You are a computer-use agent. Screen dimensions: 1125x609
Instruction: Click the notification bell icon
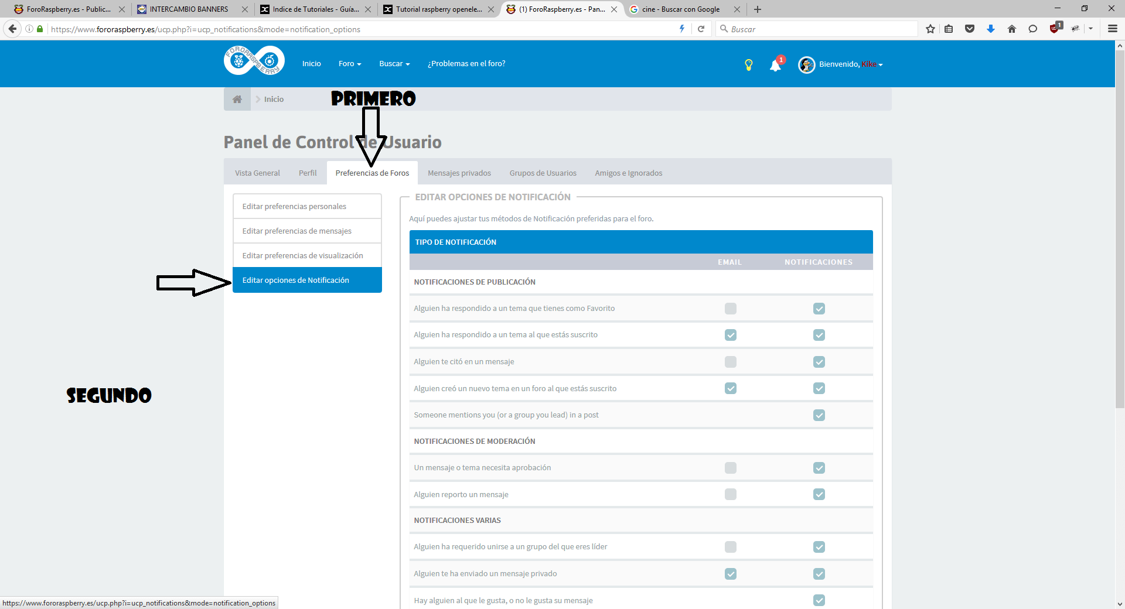click(x=775, y=65)
